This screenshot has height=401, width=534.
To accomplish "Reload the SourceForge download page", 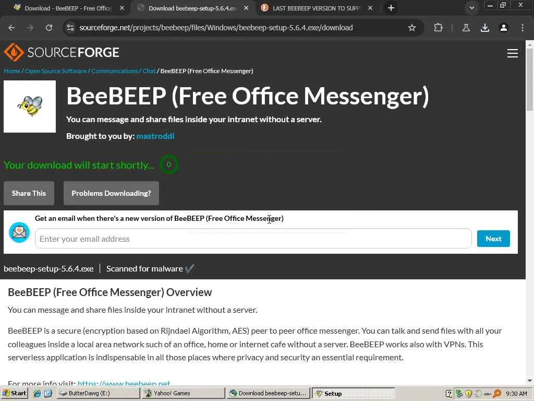I will (x=49, y=28).
